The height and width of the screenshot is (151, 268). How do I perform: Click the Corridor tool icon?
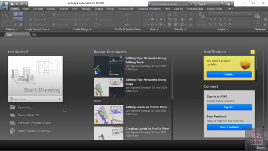click(x=76, y=24)
